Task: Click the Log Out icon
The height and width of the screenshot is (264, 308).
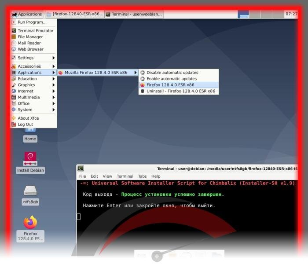Action: [x=14, y=125]
